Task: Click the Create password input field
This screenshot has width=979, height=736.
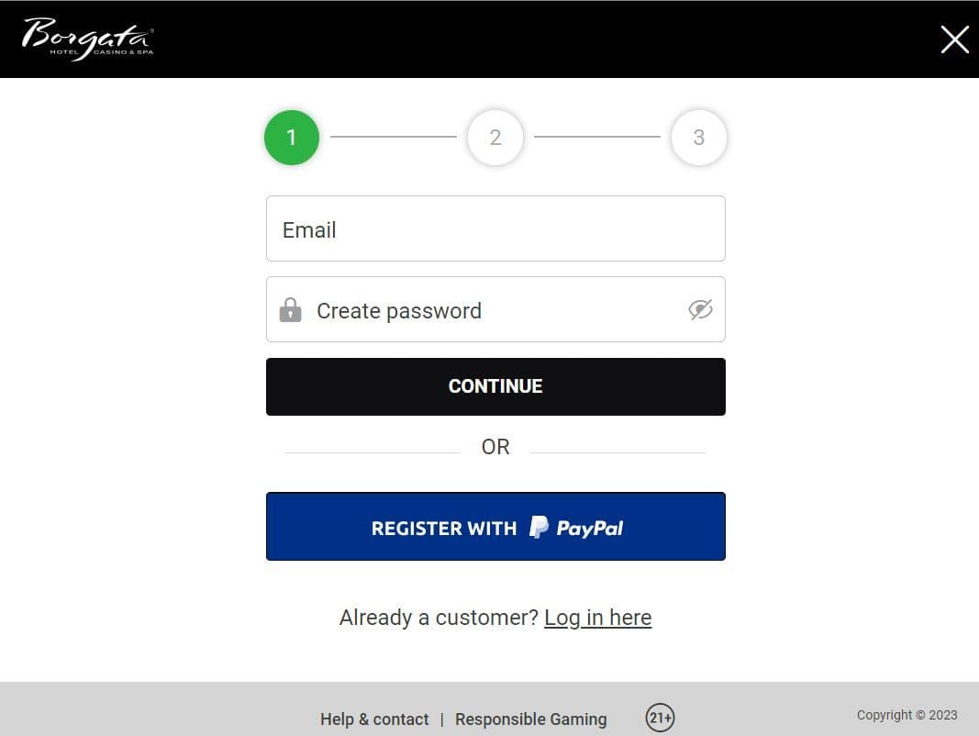Action: (459, 309)
